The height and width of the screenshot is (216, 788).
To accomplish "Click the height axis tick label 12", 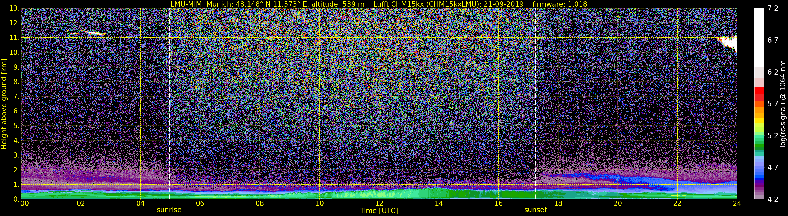I will pos(14,23).
